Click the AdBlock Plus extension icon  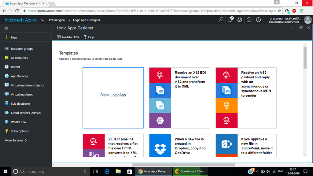point(294,11)
